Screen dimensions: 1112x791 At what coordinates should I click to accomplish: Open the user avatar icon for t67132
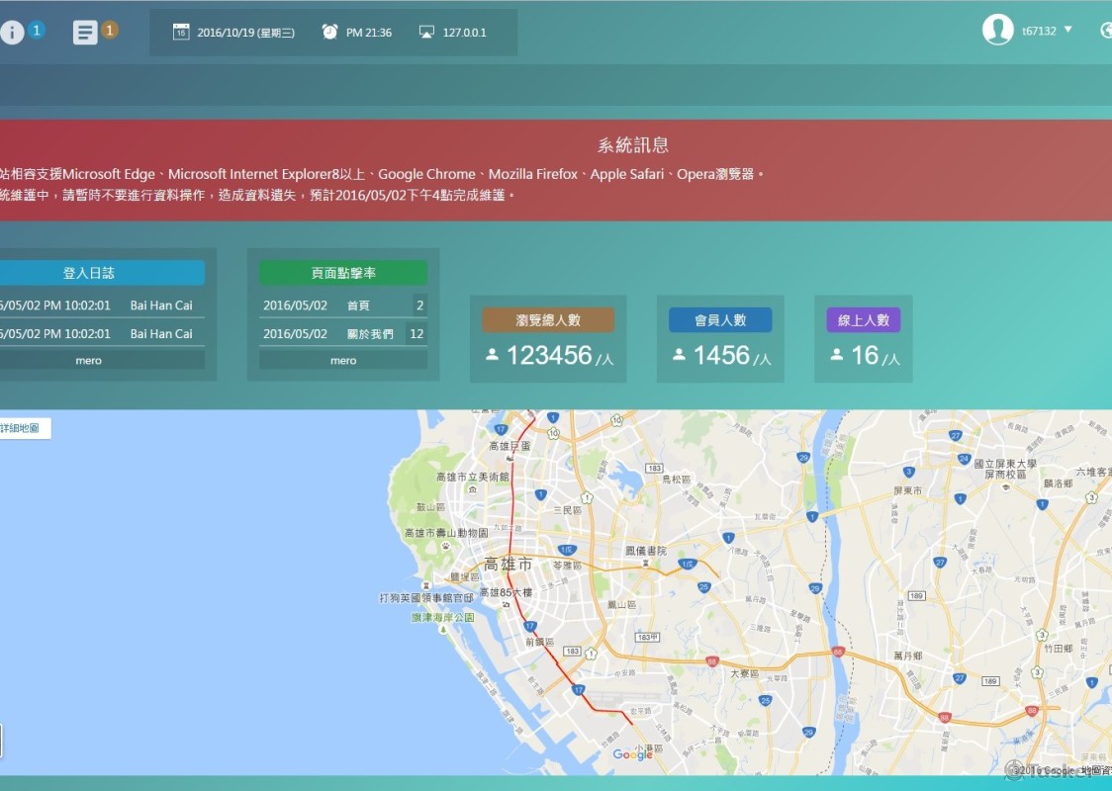click(999, 30)
